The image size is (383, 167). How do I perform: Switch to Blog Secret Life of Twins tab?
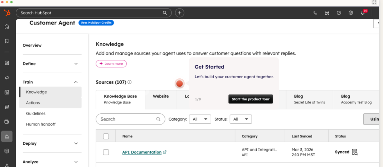coord(309,100)
